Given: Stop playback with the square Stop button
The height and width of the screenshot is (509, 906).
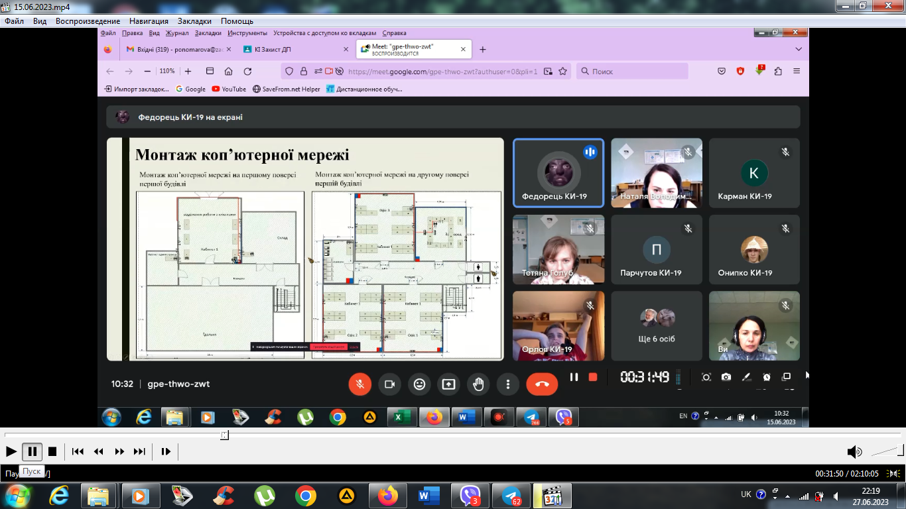Looking at the screenshot, I should pyautogui.click(x=52, y=451).
